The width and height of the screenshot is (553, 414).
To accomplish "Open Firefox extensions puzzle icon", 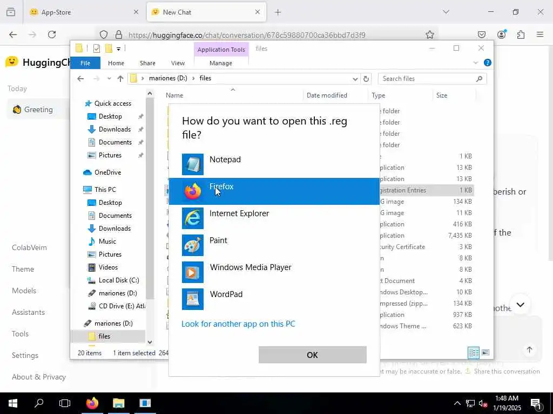I will pos(521,34).
